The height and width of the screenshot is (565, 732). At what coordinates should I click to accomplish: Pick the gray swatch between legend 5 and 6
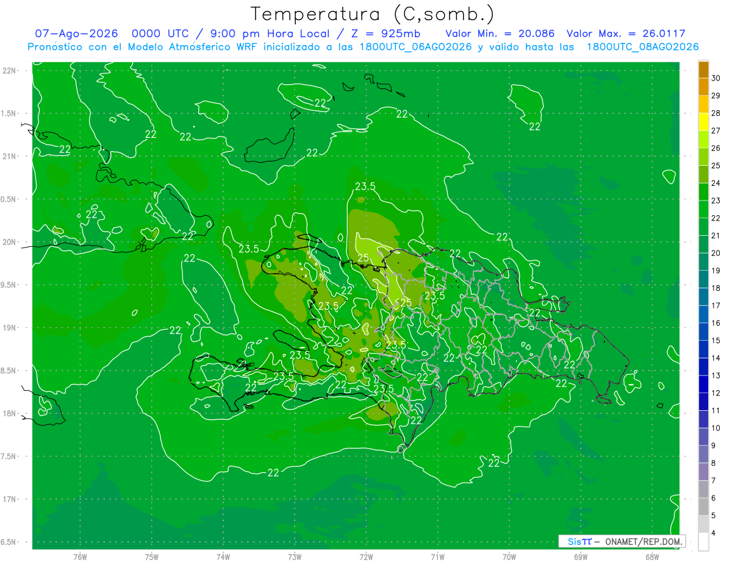pyautogui.click(x=703, y=506)
